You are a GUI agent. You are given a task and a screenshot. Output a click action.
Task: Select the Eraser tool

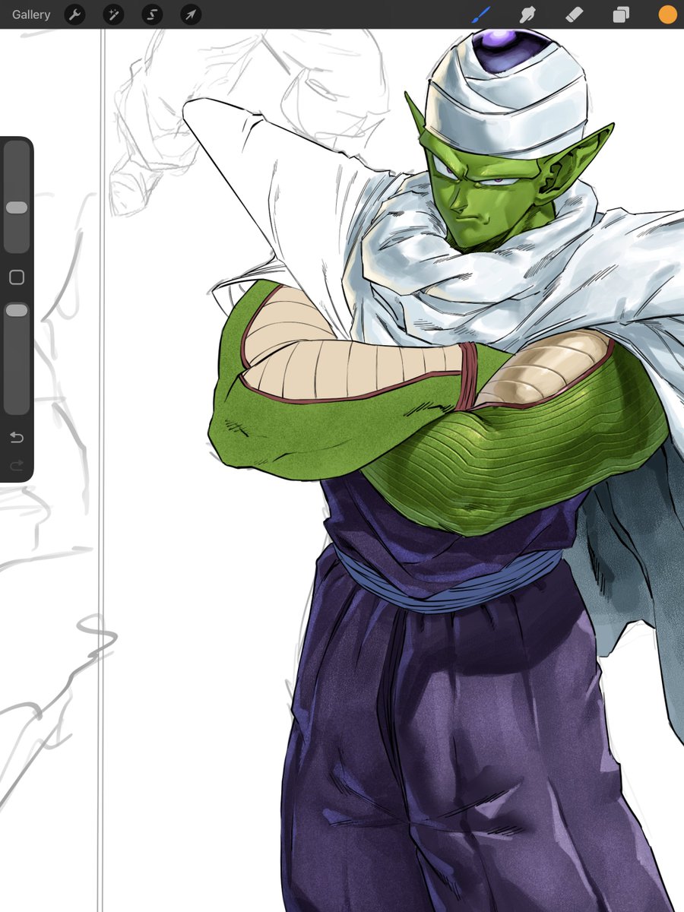pos(575,14)
